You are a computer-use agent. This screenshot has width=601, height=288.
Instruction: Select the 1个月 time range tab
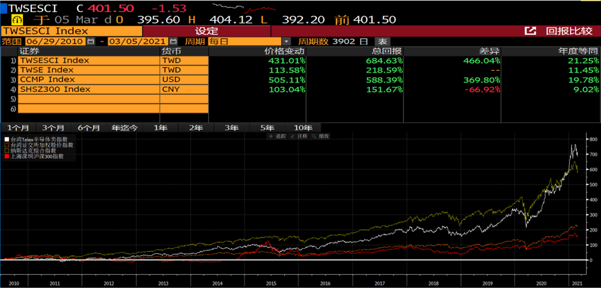pyautogui.click(x=17, y=128)
